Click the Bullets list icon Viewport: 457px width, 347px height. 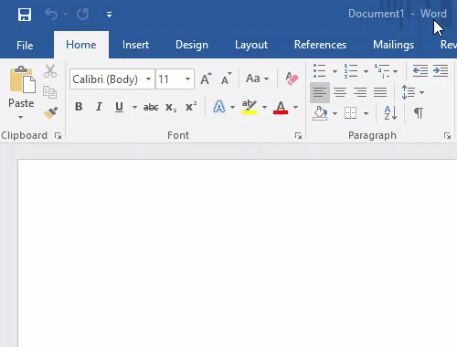click(320, 71)
